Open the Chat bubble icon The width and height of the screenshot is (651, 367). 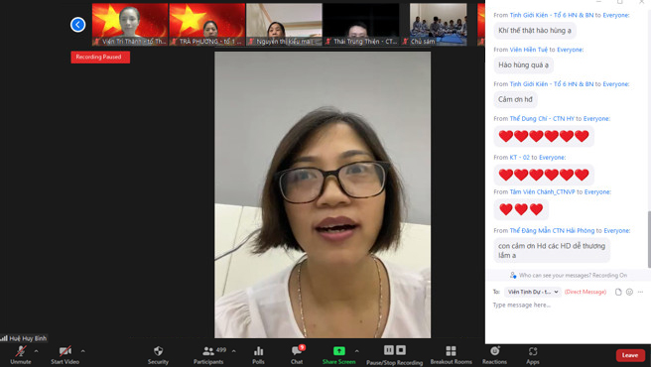pos(297,351)
